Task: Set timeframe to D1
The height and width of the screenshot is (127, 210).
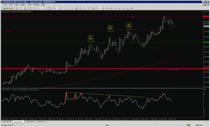Action: 124,8
